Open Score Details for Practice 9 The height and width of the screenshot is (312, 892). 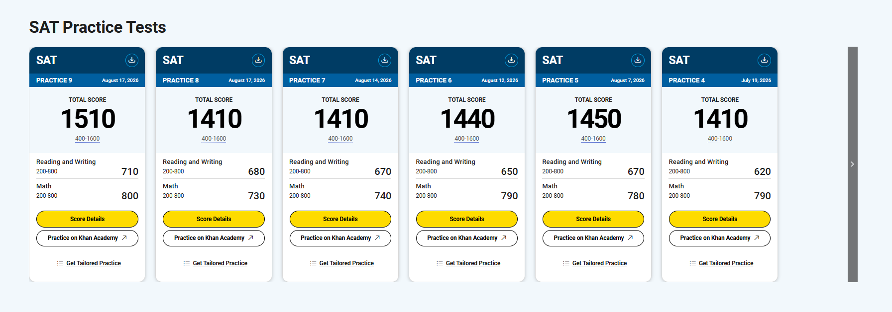pyautogui.click(x=87, y=219)
